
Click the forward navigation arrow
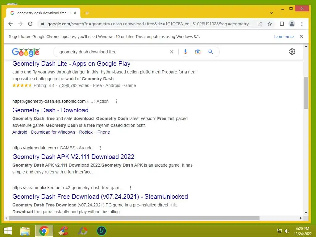pyautogui.click(x=20, y=24)
